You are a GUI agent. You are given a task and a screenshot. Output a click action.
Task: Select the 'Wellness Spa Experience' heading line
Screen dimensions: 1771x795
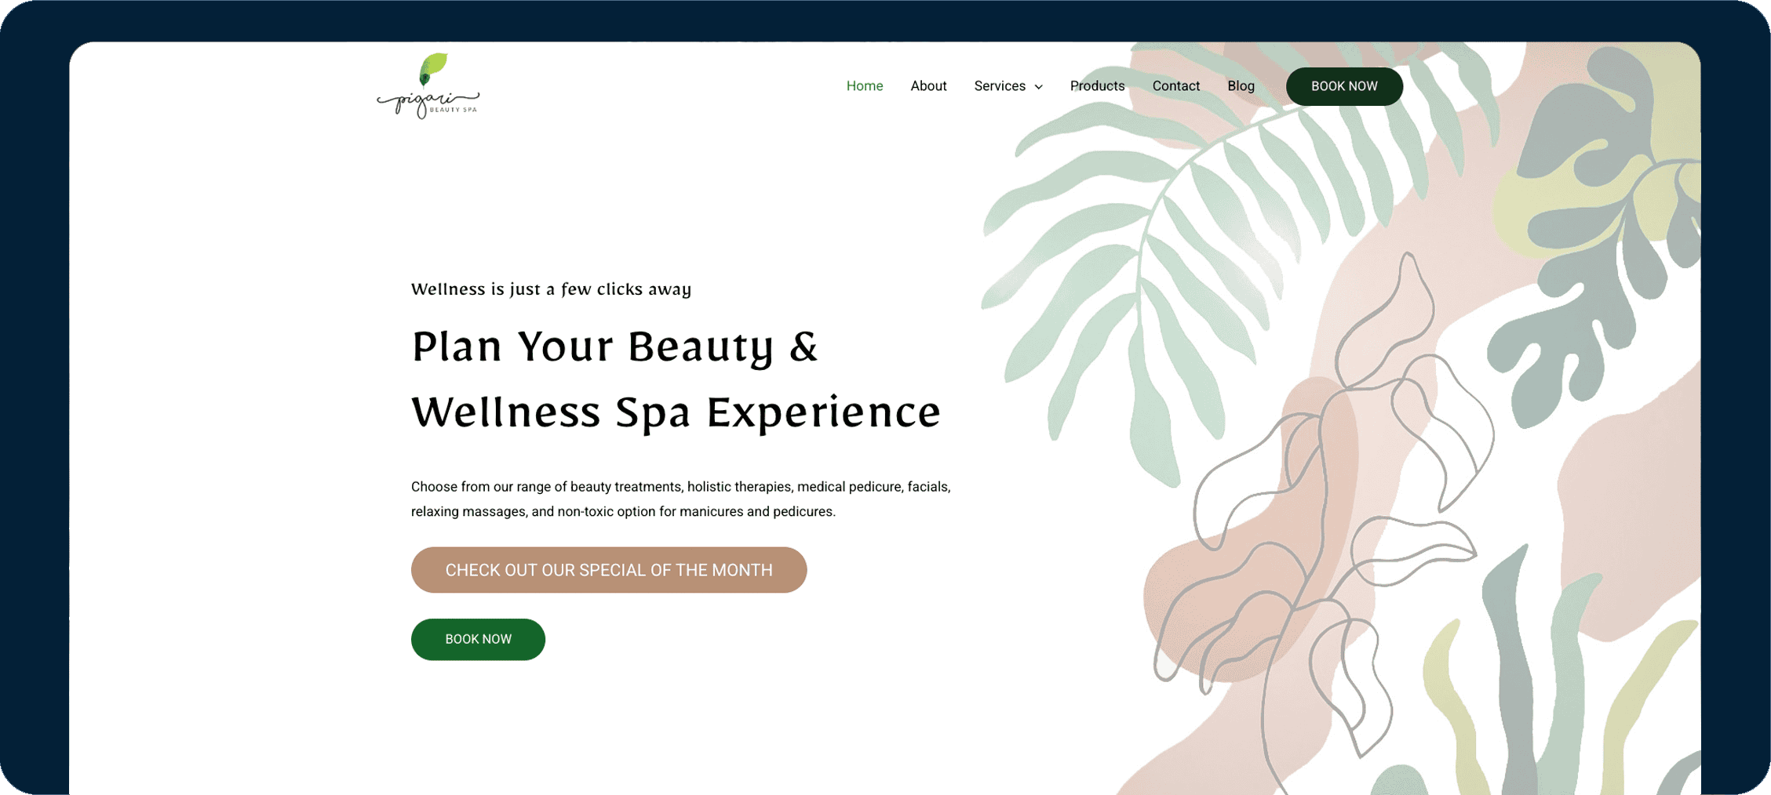[x=676, y=412]
